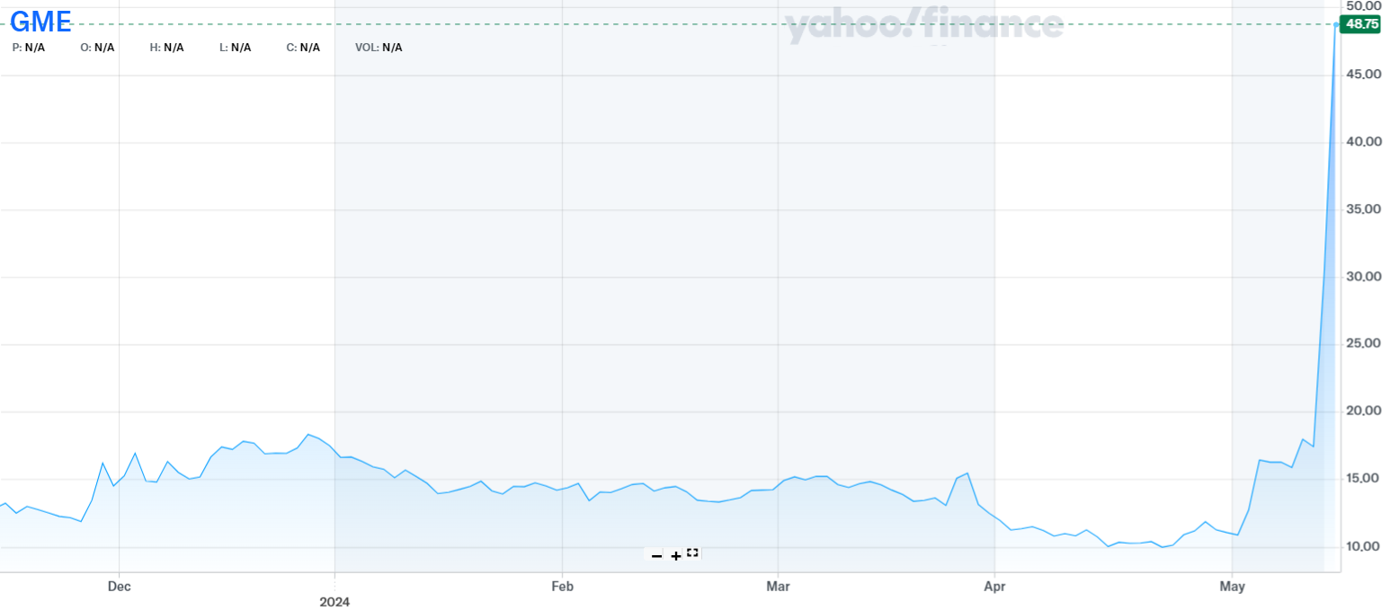Select the Dec label on the time axis
Image resolution: width=1399 pixels, height=610 pixels.
pos(118,586)
